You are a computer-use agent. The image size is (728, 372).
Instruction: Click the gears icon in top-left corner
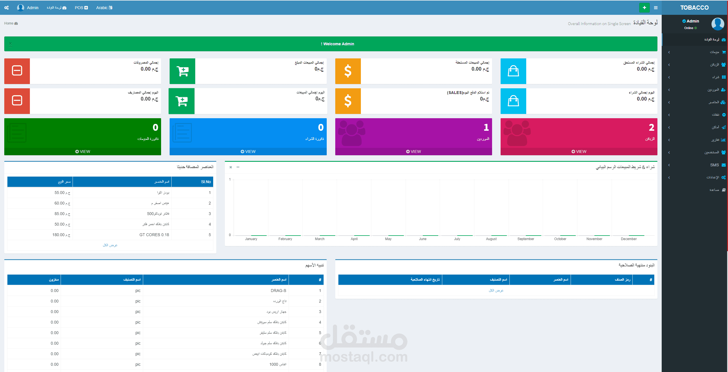coord(6,8)
